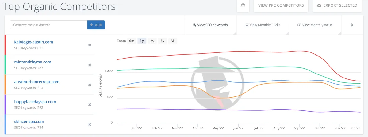
Task: Remove austinurbanretreat.com with its X icon
Action: [x=90, y=85]
